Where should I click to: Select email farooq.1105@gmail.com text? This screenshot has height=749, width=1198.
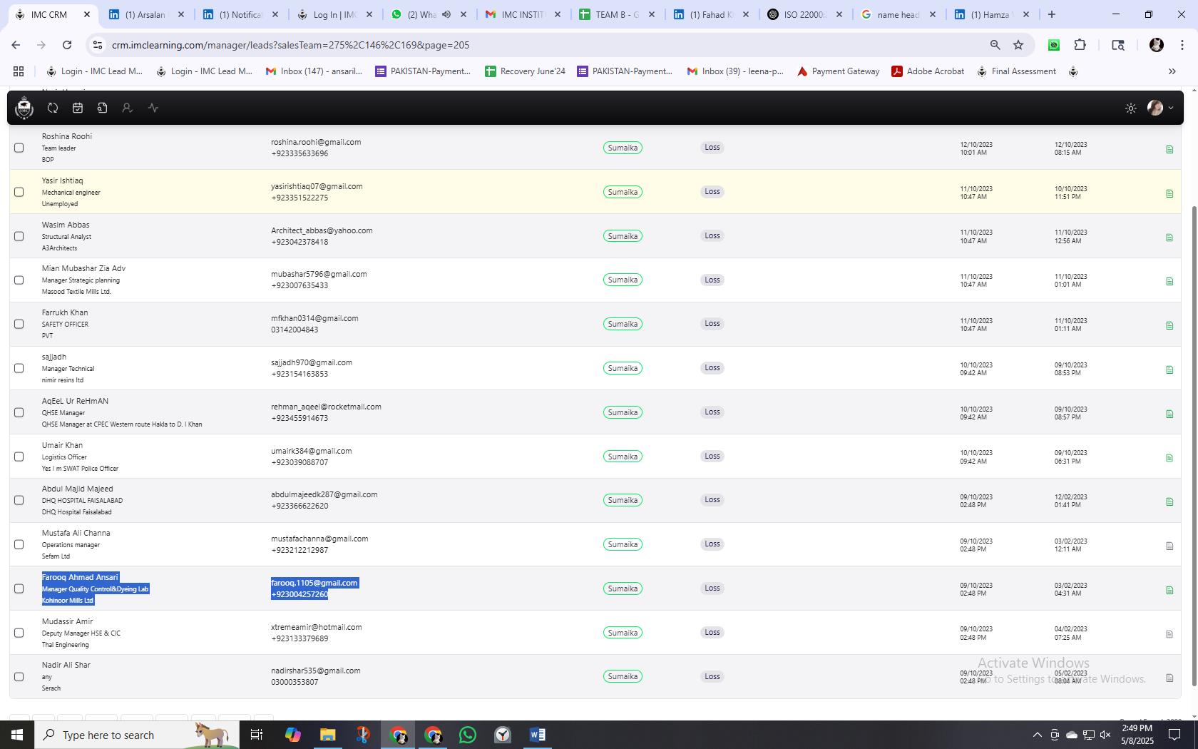tap(314, 583)
